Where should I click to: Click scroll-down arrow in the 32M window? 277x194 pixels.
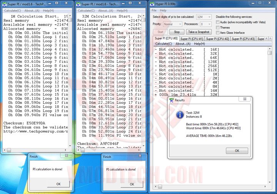[x=144, y=146]
